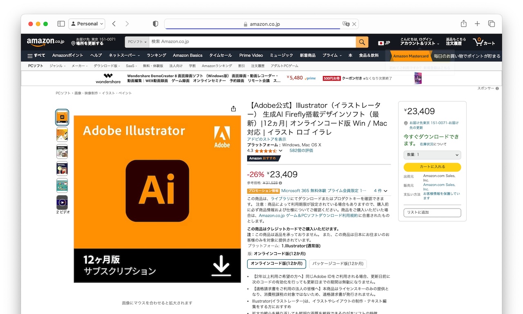
Task: Open 582個の評価 reviews link
Action: coord(301,150)
